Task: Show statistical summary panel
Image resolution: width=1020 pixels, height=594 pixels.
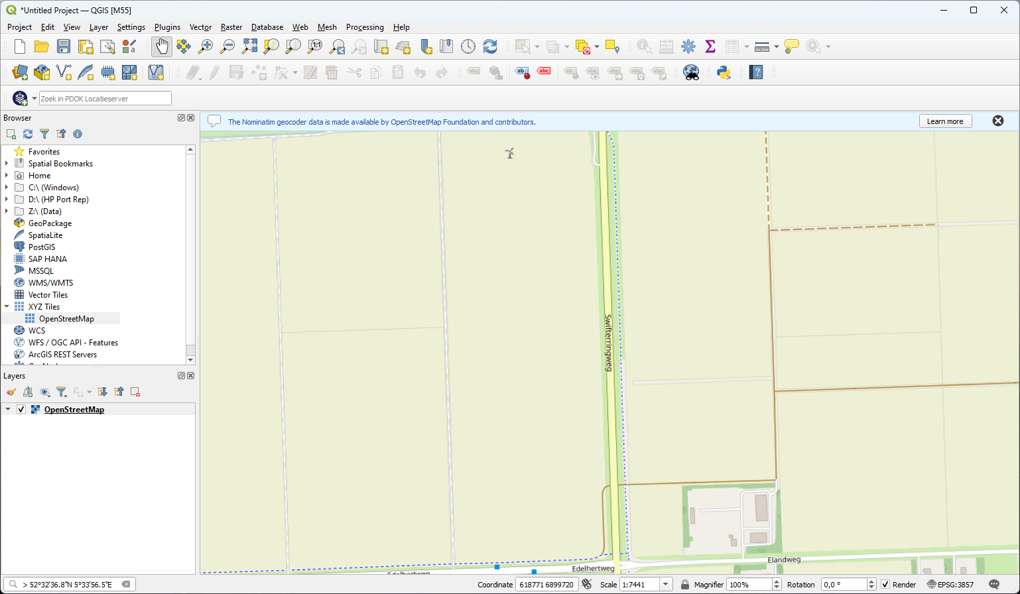Action: pyautogui.click(x=710, y=46)
